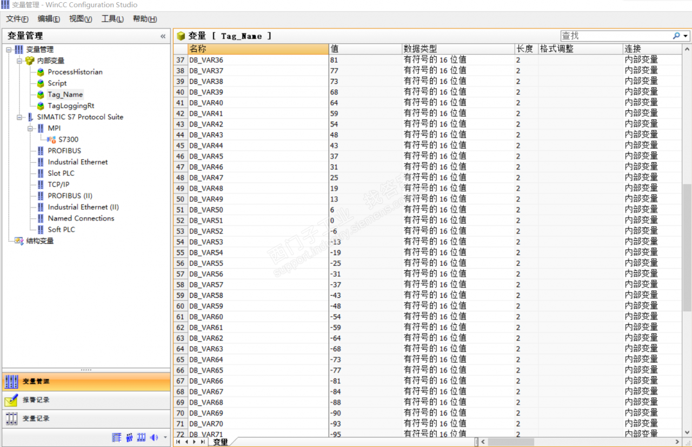Click the 结构变量 structure tag icon

pos(19,241)
